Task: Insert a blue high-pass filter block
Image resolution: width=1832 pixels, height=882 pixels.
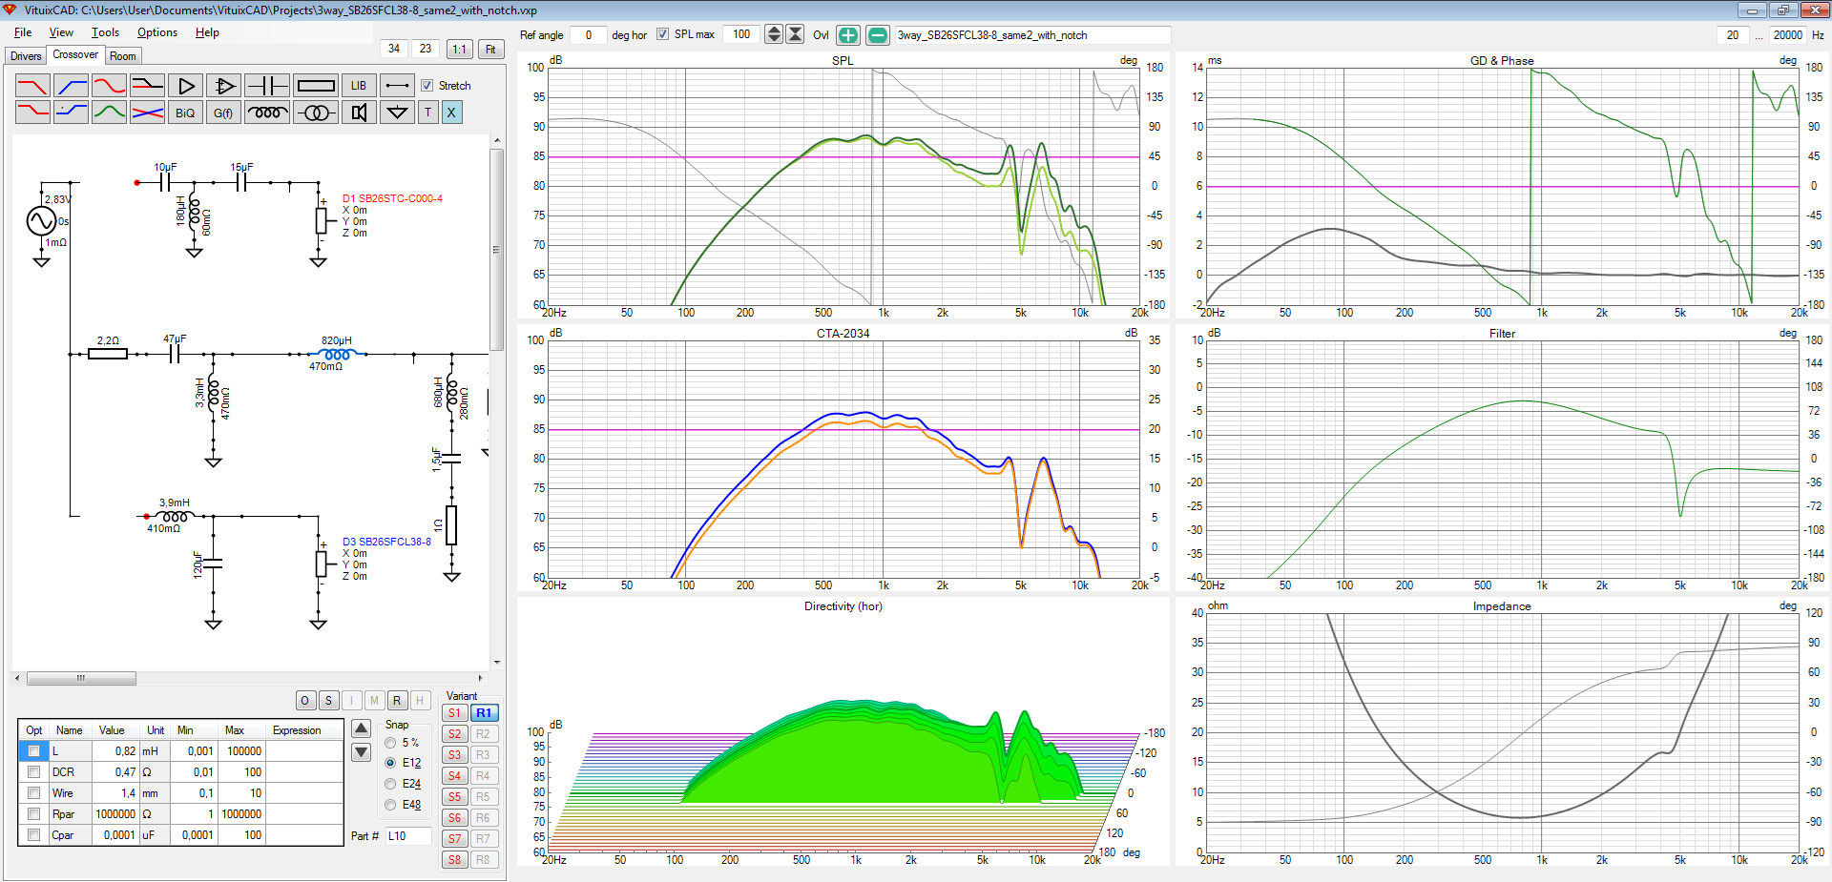Action: tap(72, 86)
